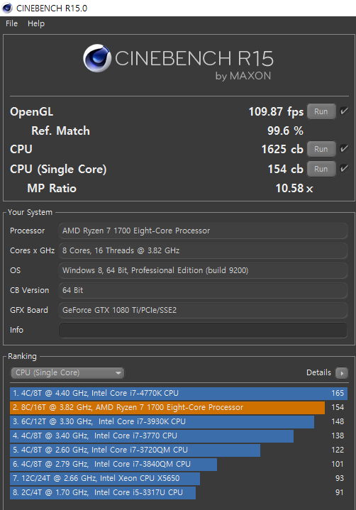
Task: Select the orange AMD Ryzen 7 1700 ranking bar
Action: (x=167, y=408)
